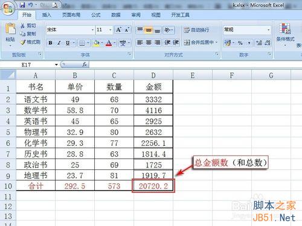Screen dimensions: 302x226
Task: Click the select-all corner of the sheet
Action: point(8,75)
